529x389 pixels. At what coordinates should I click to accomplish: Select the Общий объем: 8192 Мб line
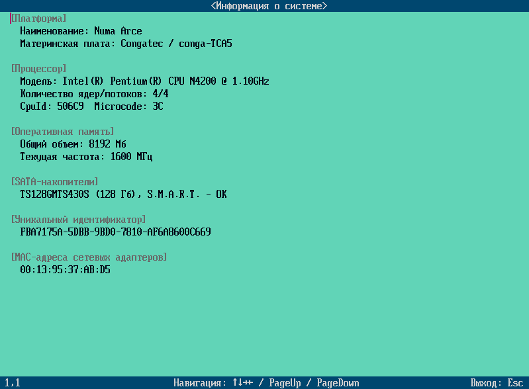point(73,144)
